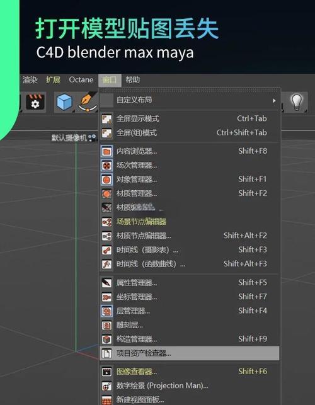Open the Octane menu
315x405 pixels.
pyautogui.click(x=81, y=80)
